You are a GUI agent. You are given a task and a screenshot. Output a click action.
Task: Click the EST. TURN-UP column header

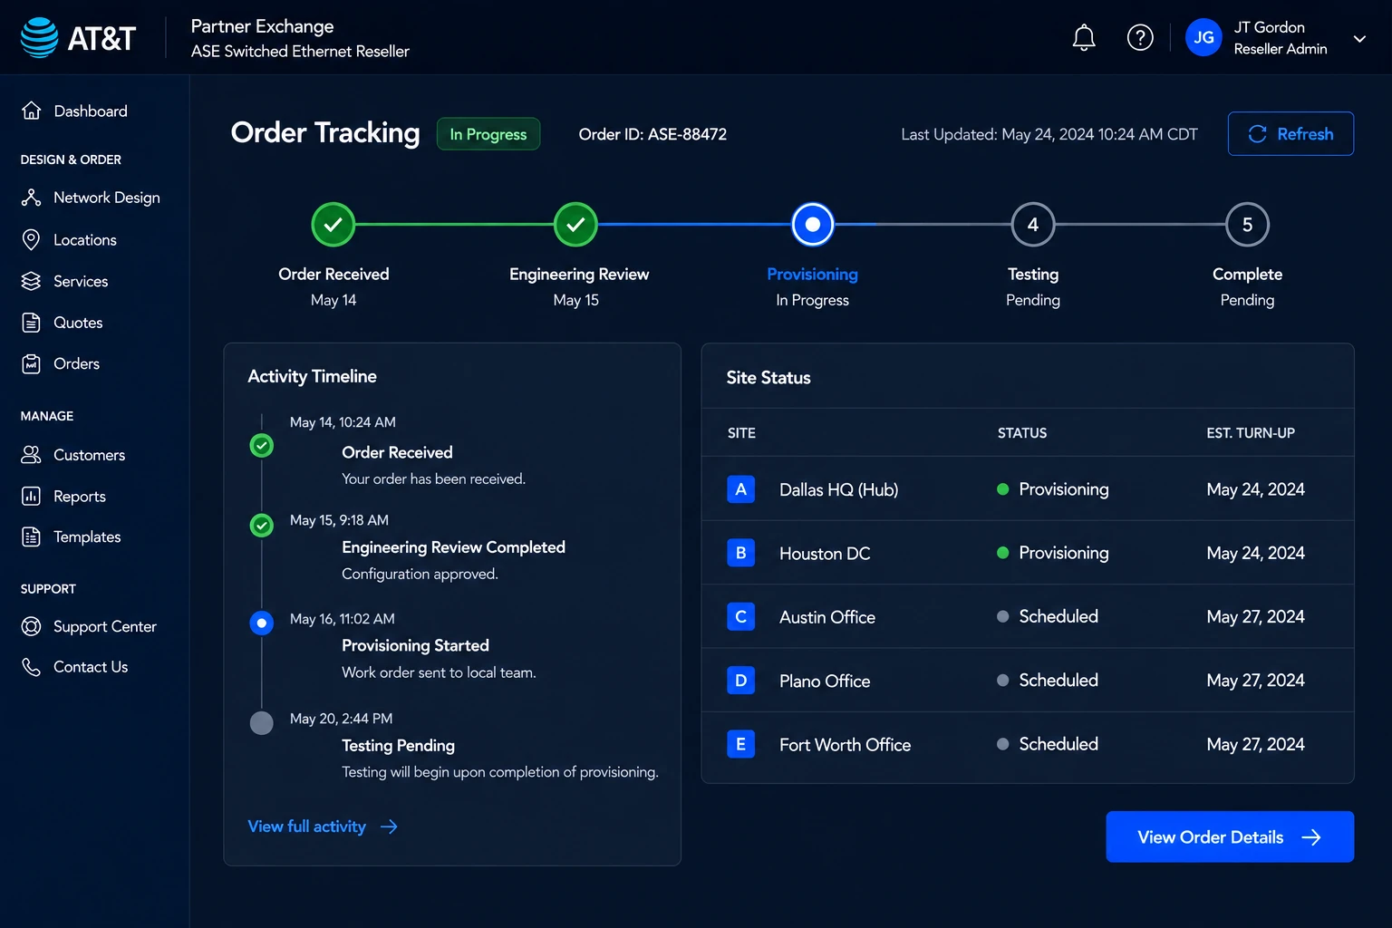coord(1251,433)
